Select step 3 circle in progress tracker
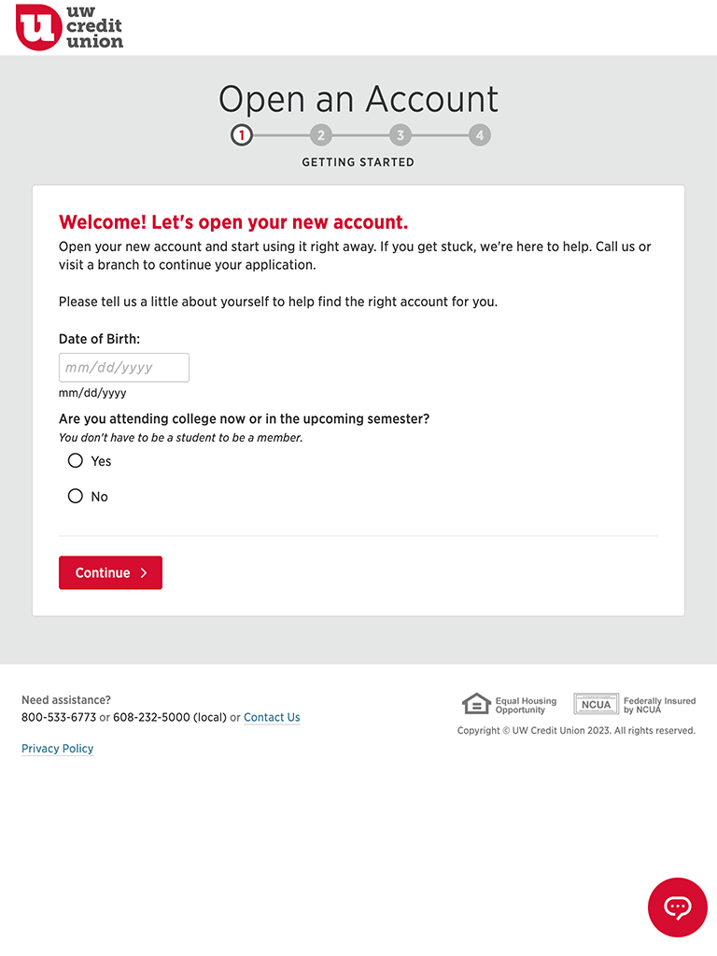Image resolution: width=717 pixels, height=956 pixels. pos(400,134)
